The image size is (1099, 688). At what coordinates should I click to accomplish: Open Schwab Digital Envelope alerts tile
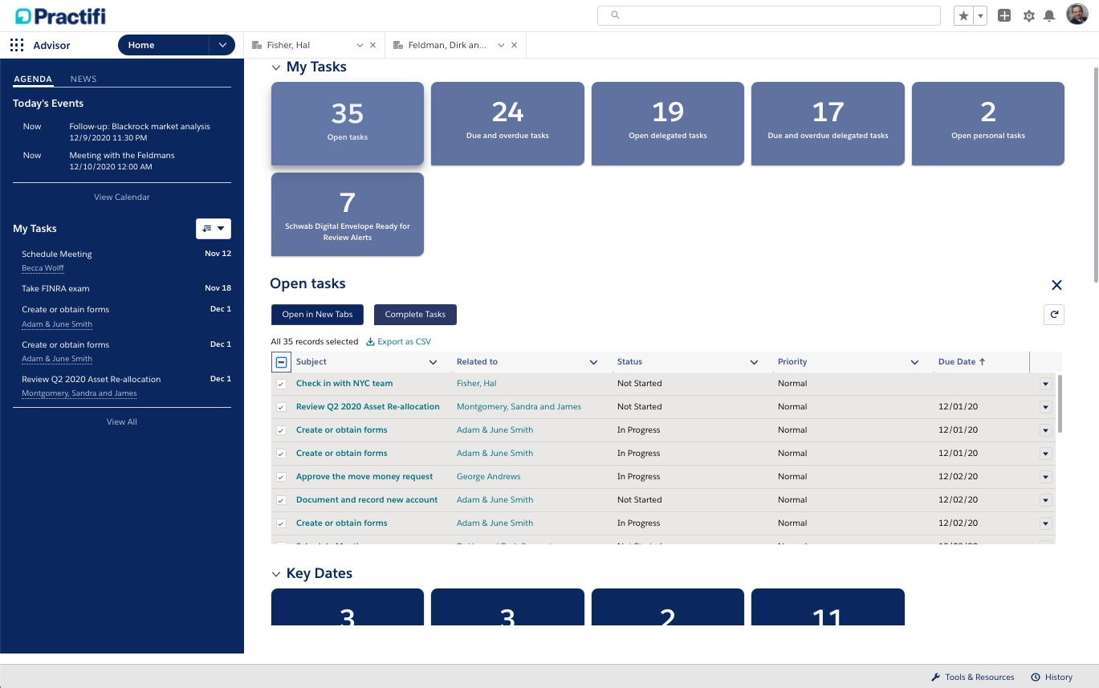[348, 214]
